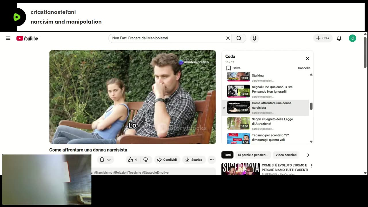
Task: Open options menu for Supernova video
Action: point(312,166)
